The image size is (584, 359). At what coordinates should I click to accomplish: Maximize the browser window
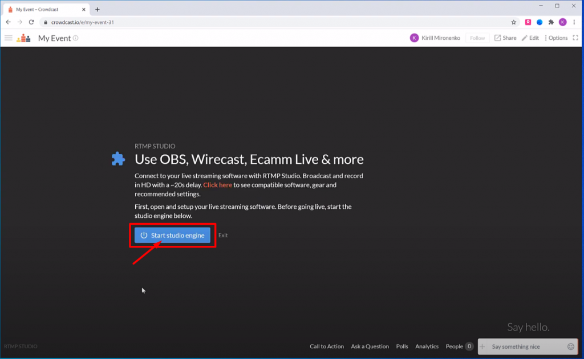click(557, 6)
